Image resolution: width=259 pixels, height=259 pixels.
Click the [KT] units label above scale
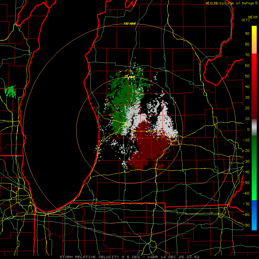pos(245,20)
